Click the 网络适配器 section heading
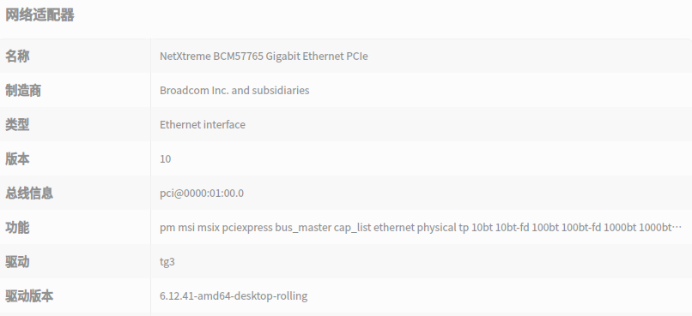Screen dimensions: 692x316 click(x=39, y=15)
